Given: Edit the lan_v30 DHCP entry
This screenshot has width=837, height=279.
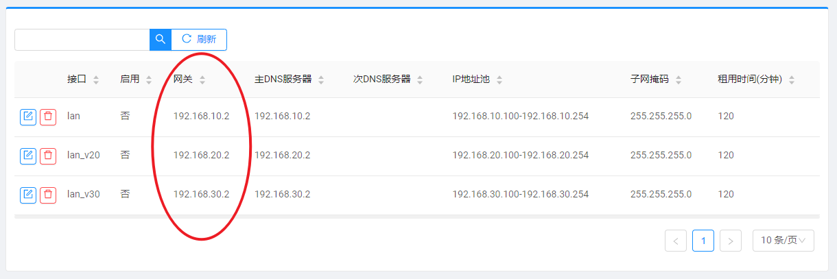Looking at the screenshot, I should [28, 195].
